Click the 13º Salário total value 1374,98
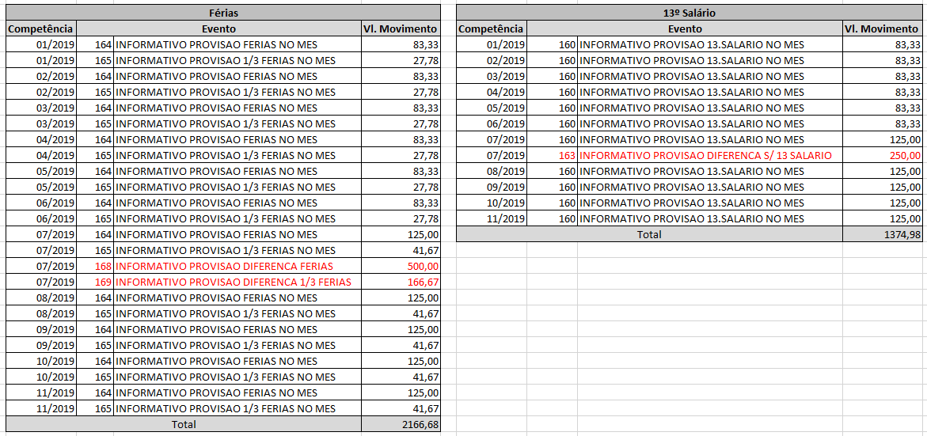Image resolution: width=927 pixels, height=436 pixels. tap(882, 234)
